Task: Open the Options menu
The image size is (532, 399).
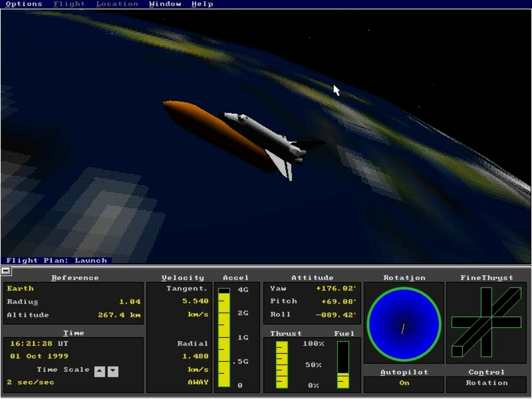Action: click(x=24, y=4)
